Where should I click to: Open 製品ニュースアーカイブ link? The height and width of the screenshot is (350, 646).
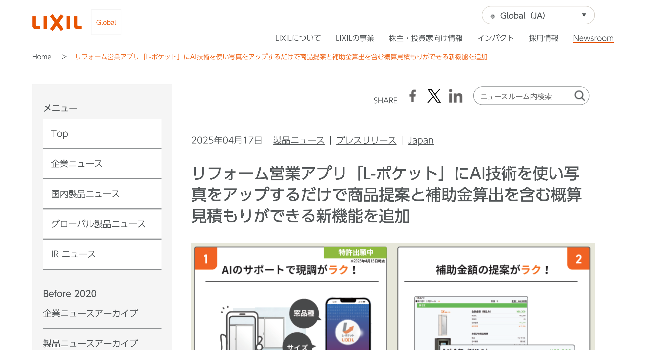(x=90, y=343)
